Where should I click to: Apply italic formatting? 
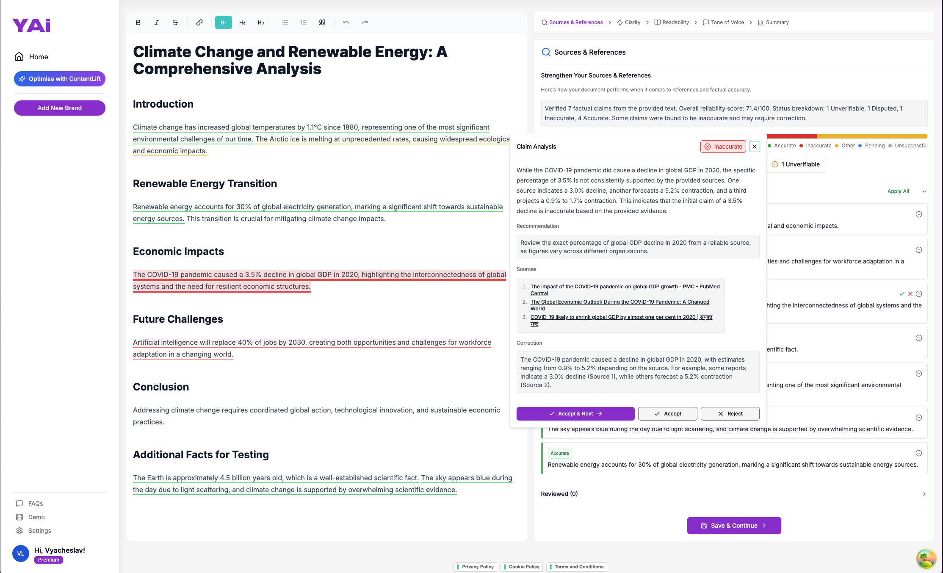pyautogui.click(x=157, y=22)
